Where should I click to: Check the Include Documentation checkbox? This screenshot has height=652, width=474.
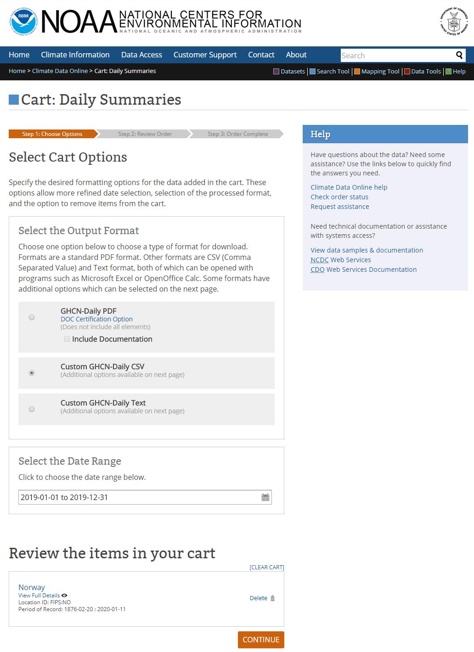point(67,339)
